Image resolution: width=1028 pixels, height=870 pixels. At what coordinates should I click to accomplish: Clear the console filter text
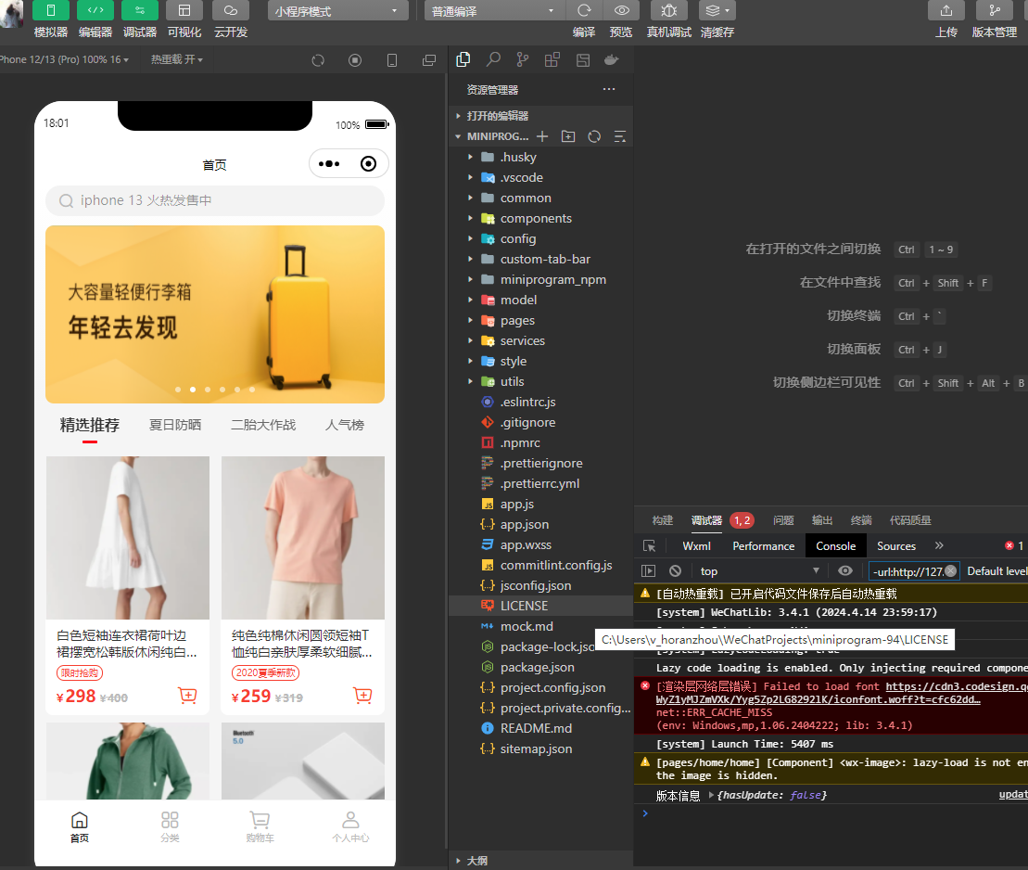951,570
